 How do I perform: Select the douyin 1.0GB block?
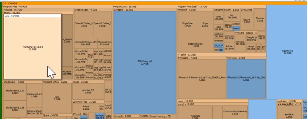click(x=247, y=21)
